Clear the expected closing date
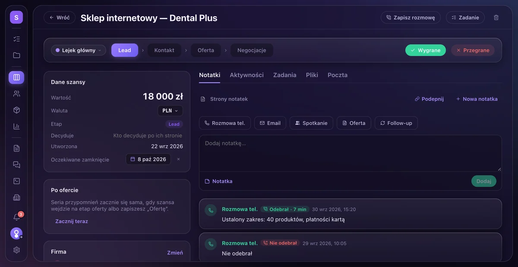The height and width of the screenshot is (267, 518). (178, 159)
